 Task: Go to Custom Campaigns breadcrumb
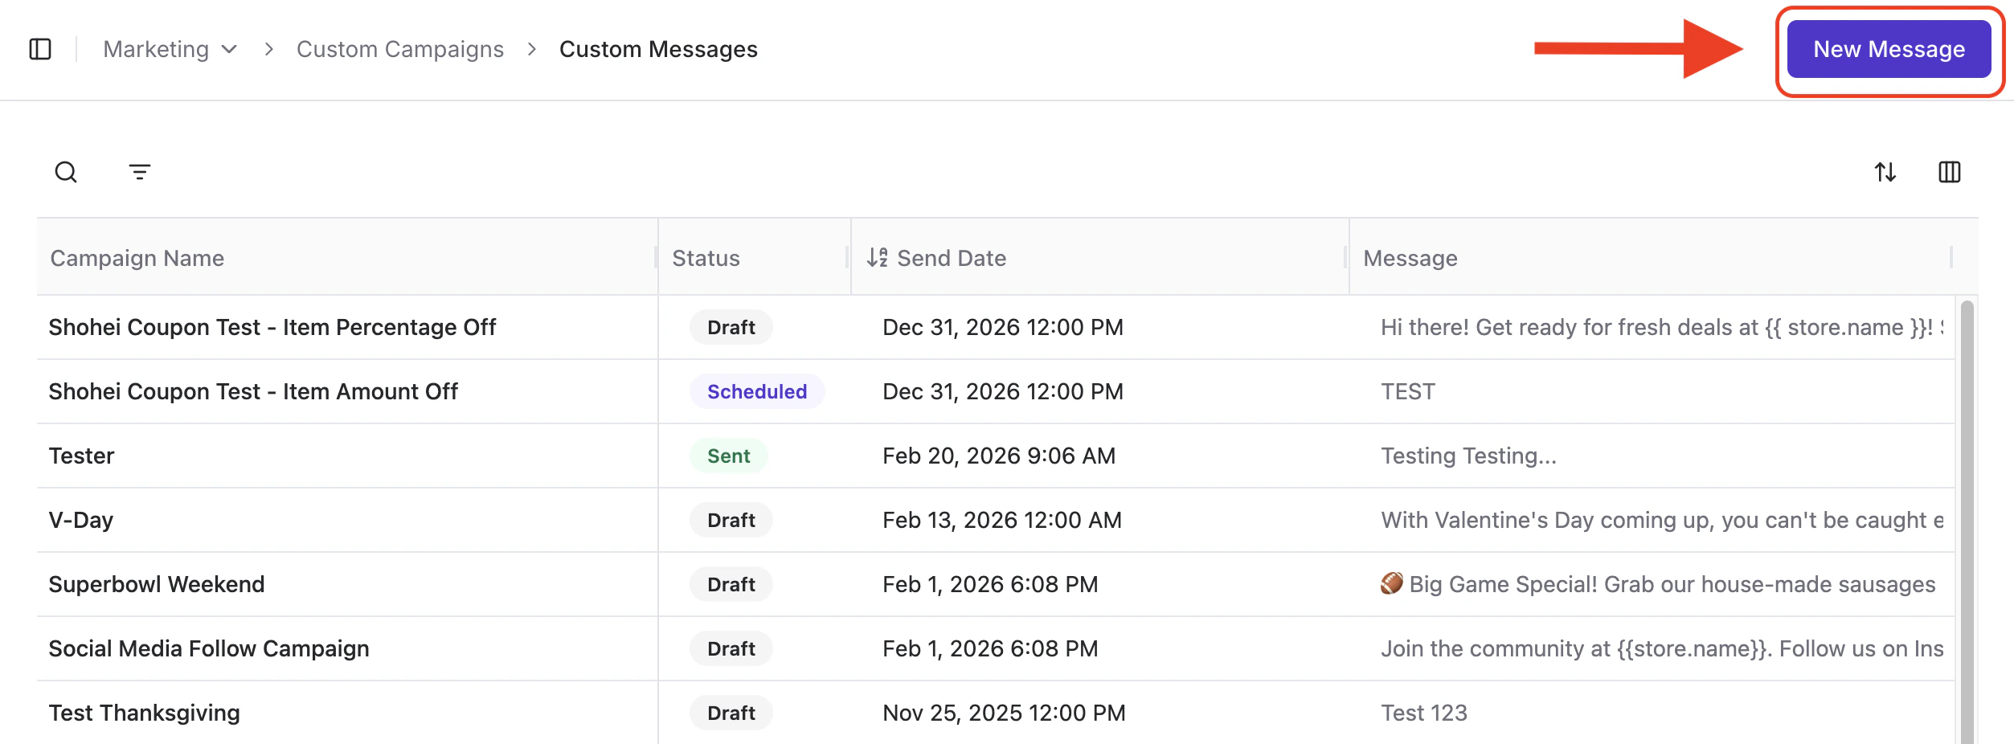tap(400, 49)
